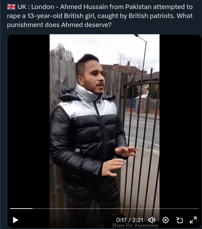Open video settings via the gear icon
Image resolution: width=202 pixels, height=229 pixels.
point(166,220)
